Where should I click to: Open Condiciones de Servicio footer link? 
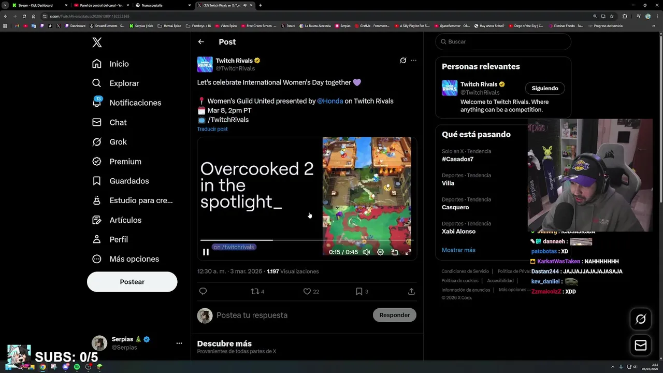465,271
